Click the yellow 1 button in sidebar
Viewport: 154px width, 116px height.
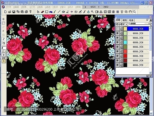[x=4, y=61]
